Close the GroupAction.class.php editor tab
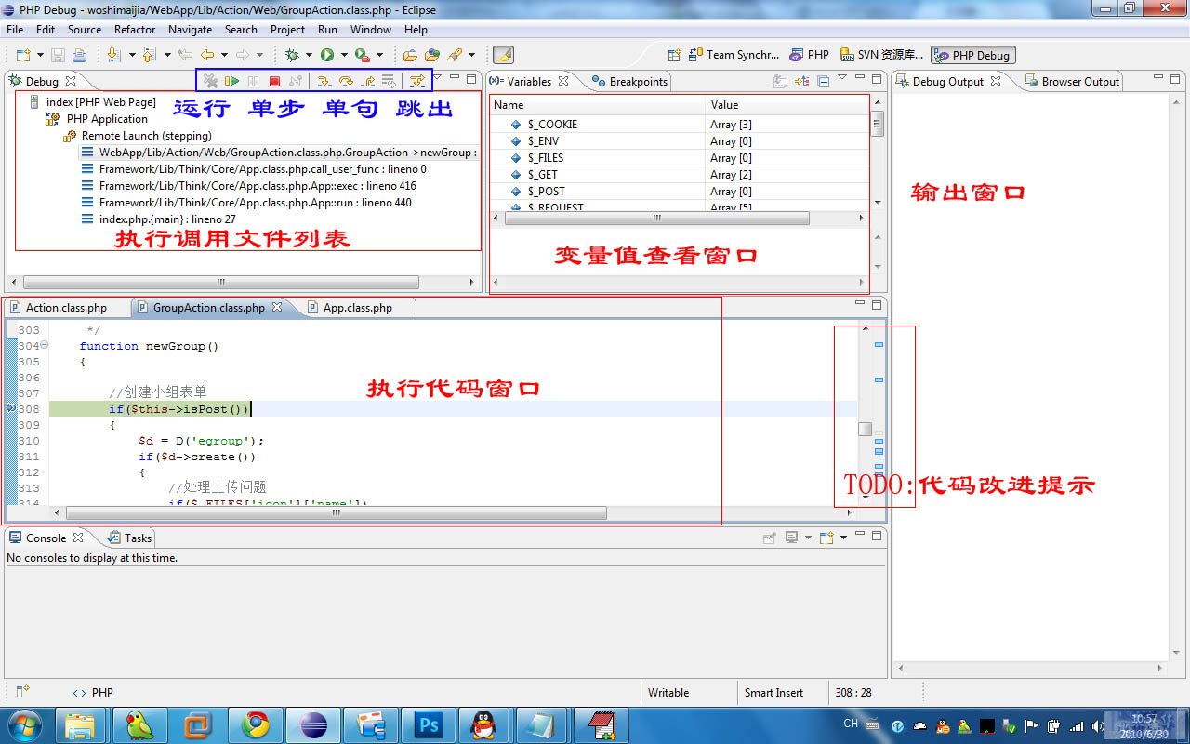The image size is (1190, 744). click(277, 307)
